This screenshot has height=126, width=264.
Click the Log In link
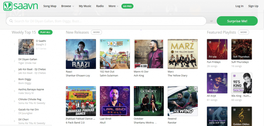[239, 6]
